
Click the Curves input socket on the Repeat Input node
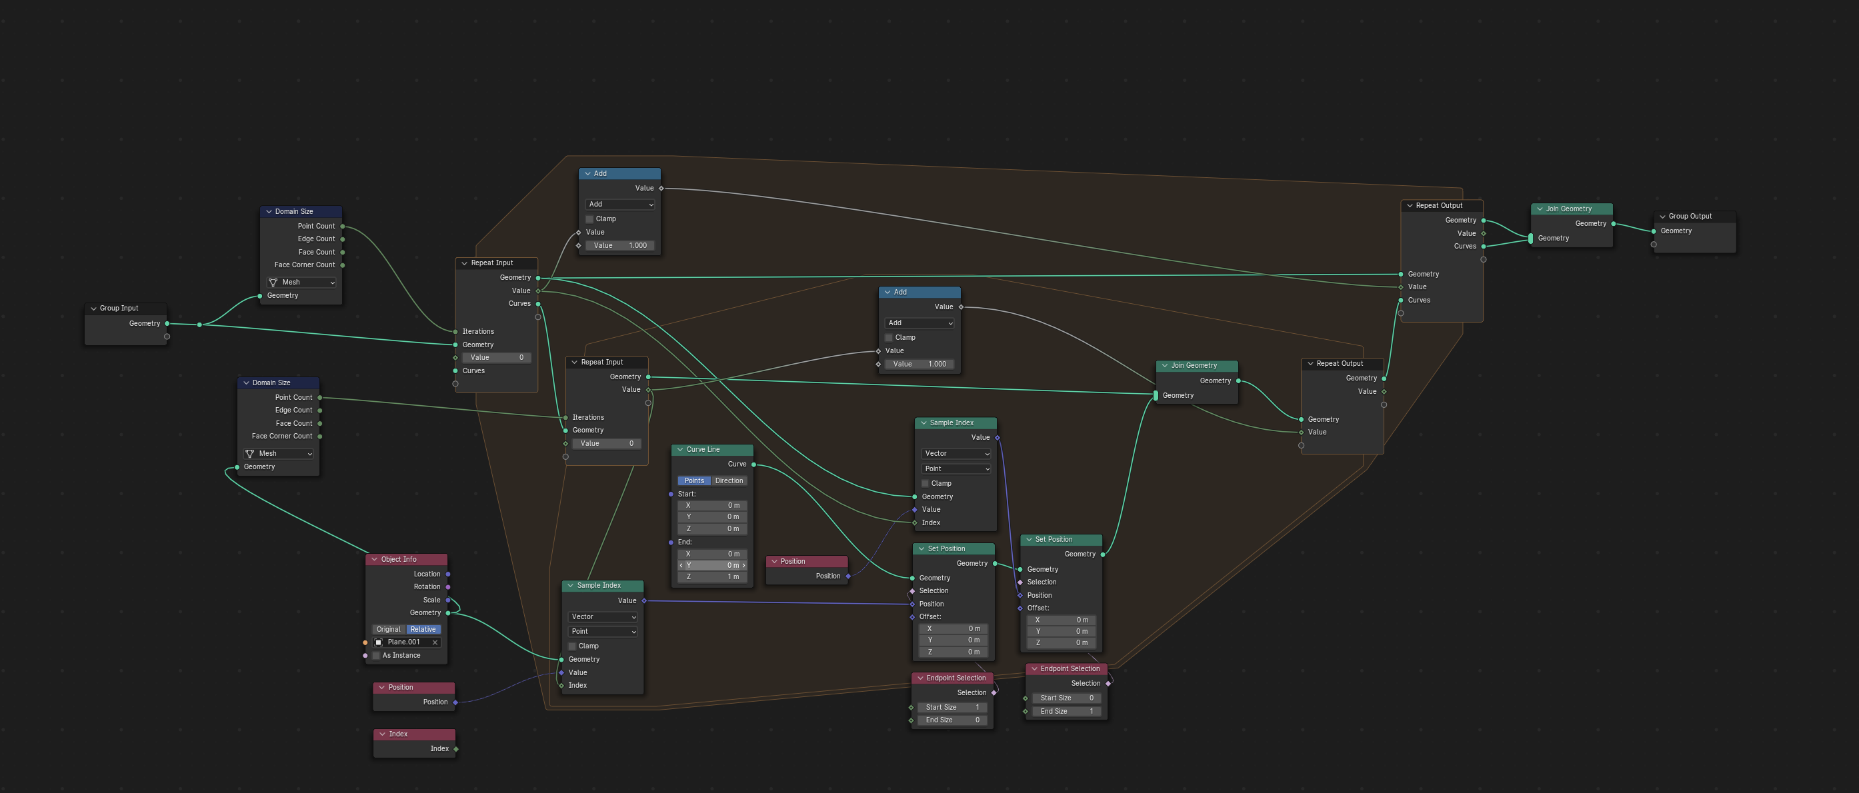pyautogui.click(x=455, y=371)
